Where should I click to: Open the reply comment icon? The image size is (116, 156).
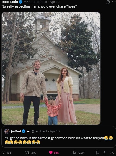[4, 152]
